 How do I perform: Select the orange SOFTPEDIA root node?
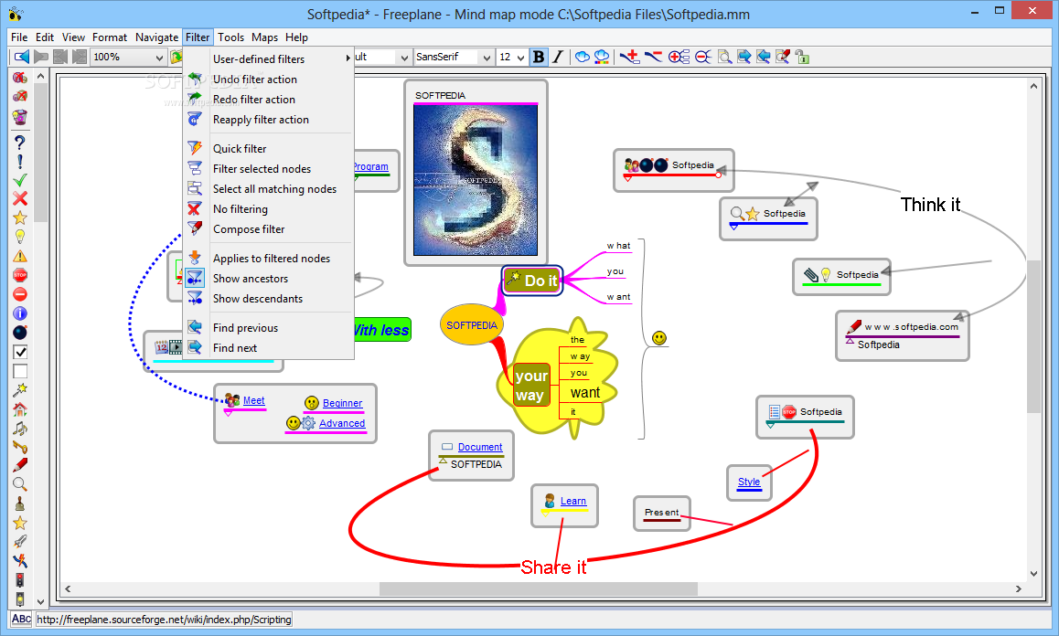[471, 325]
